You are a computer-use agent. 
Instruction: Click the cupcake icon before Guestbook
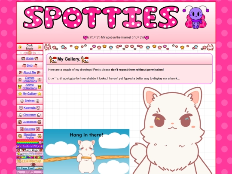point(20,122)
